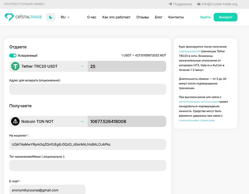Open the Контакты page
The height and width of the screenshot is (194, 249).
click(x=176, y=17)
